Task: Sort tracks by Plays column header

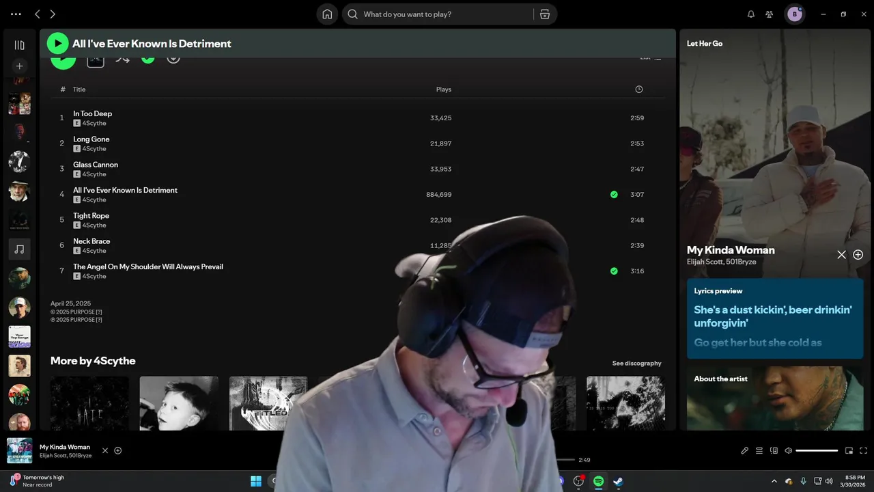Action: point(444,90)
